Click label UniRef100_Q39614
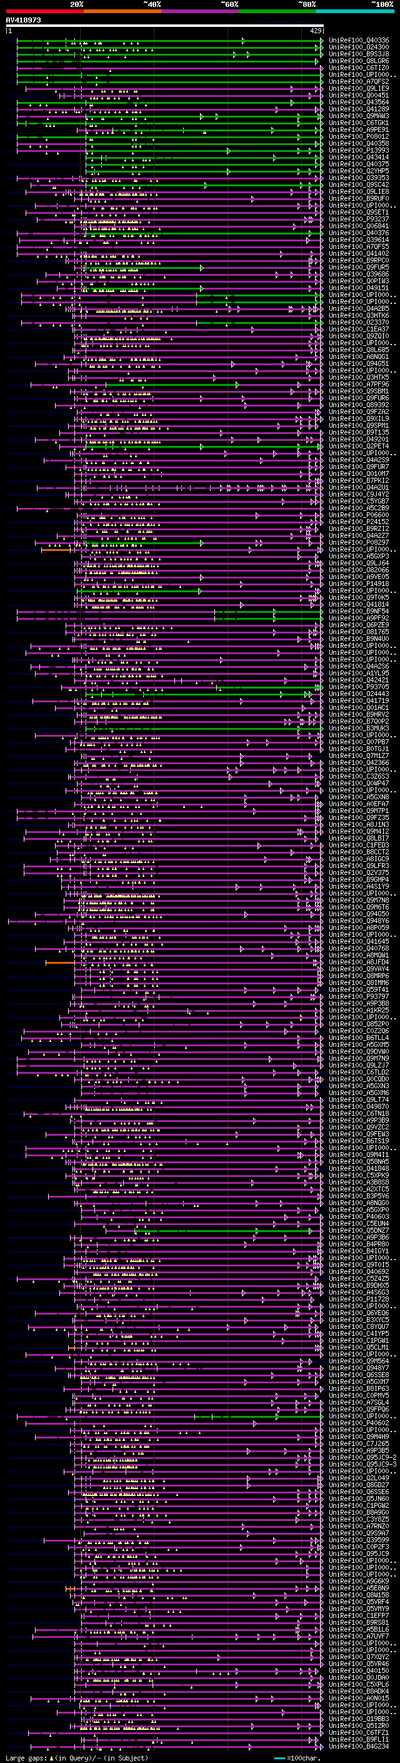Viewport: 400px width, 1763px height. click(359, 240)
